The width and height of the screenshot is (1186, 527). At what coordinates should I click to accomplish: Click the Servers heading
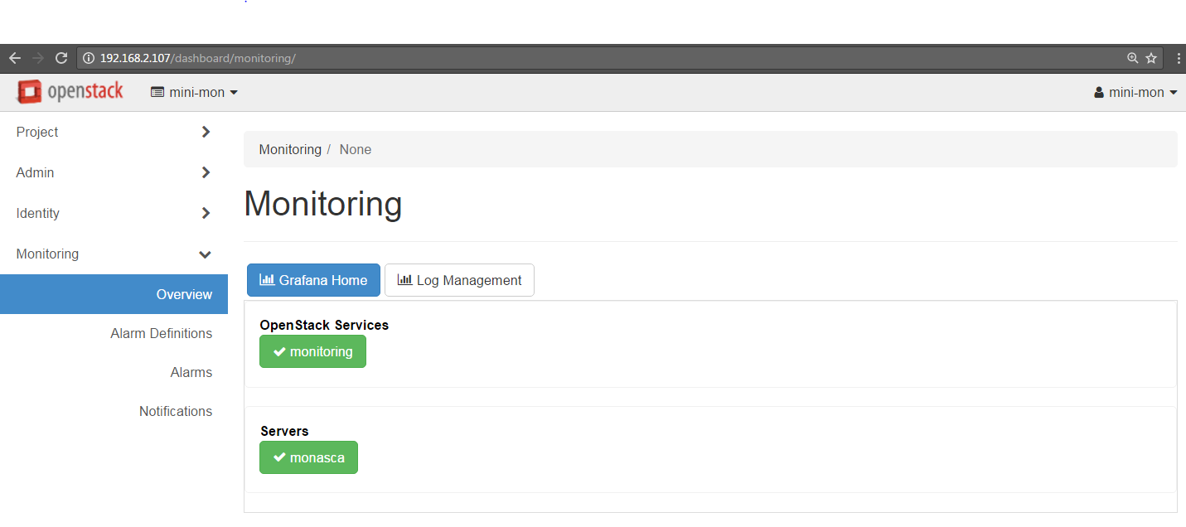point(284,431)
